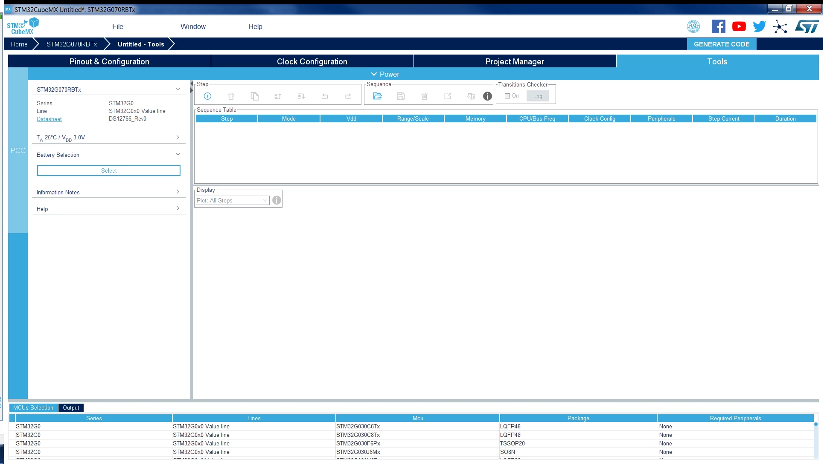827x468 pixels.
Task: Click the redo step icon
Action: tap(348, 96)
